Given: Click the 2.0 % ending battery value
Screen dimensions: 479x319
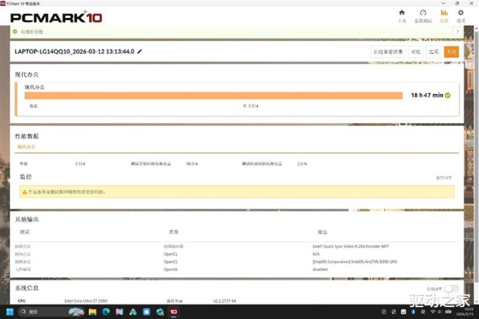Looking at the screenshot, I should [x=302, y=164].
